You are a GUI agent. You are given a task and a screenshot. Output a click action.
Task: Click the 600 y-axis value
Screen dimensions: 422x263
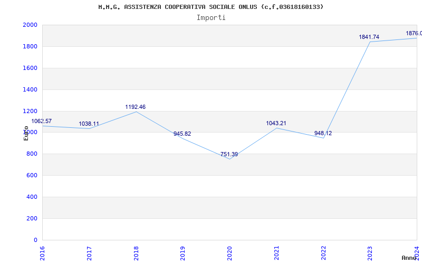(32, 175)
